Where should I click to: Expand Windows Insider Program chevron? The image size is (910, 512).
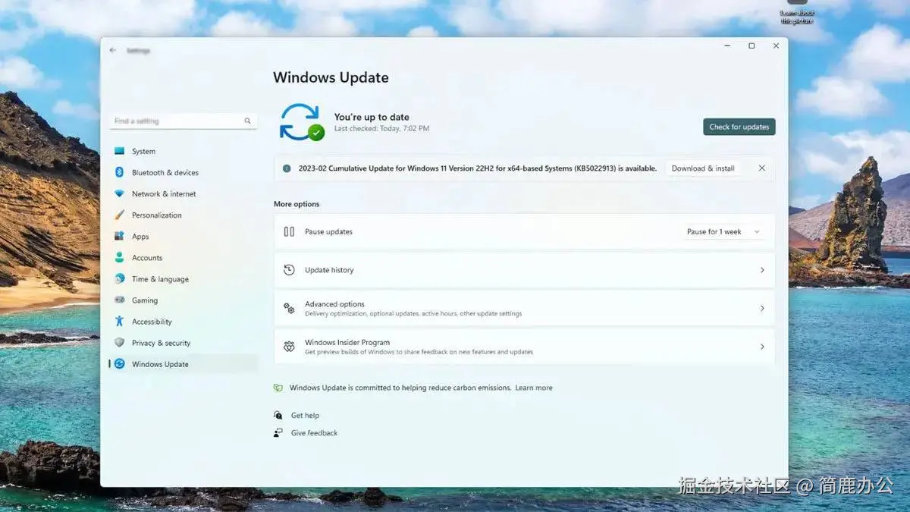click(762, 347)
